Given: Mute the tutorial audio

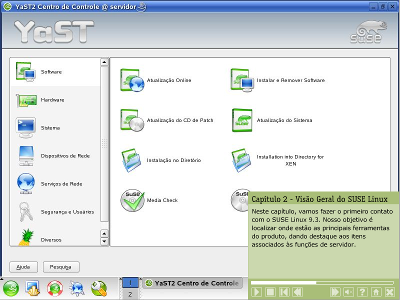Looking at the screenshot, I should [x=349, y=292].
